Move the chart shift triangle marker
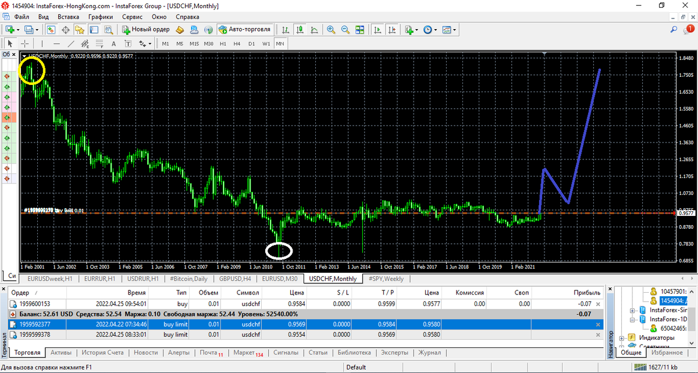 [x=544, y=54]
